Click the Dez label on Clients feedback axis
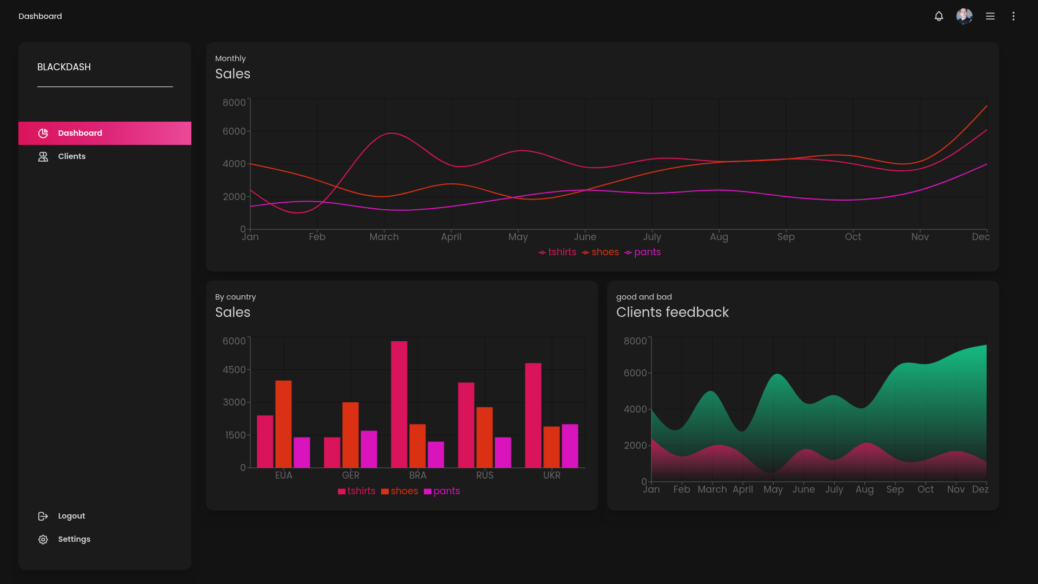 [x=980, y=489]
